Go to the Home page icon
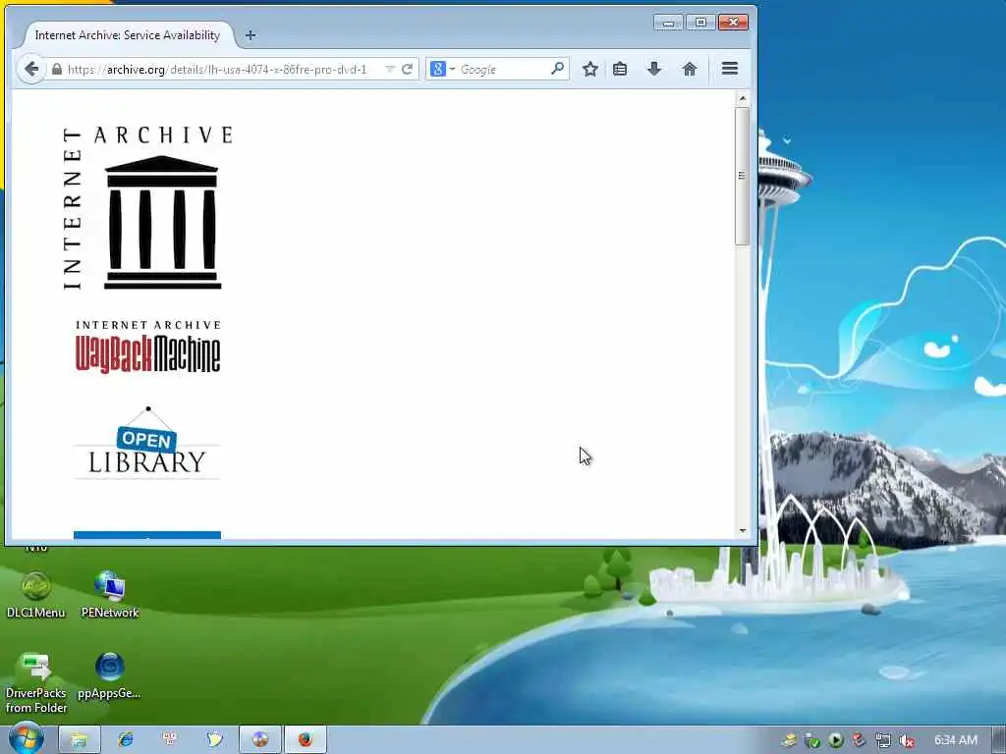 point(689,70)
